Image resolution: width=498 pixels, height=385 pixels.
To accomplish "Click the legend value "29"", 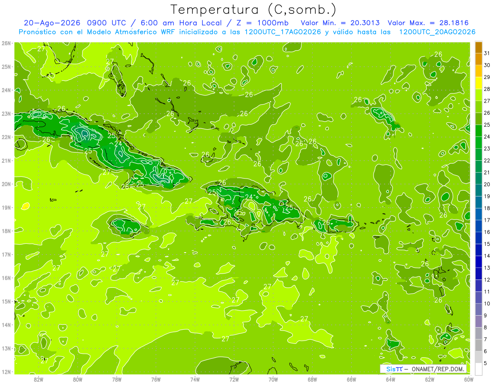I will click(487, 77).
